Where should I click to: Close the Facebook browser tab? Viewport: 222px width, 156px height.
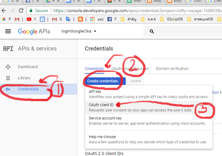38,1
